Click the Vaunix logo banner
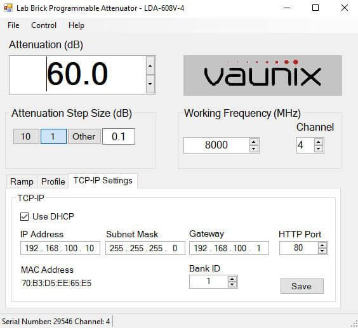This screenshot has height=328, width=358. [263, 75]
